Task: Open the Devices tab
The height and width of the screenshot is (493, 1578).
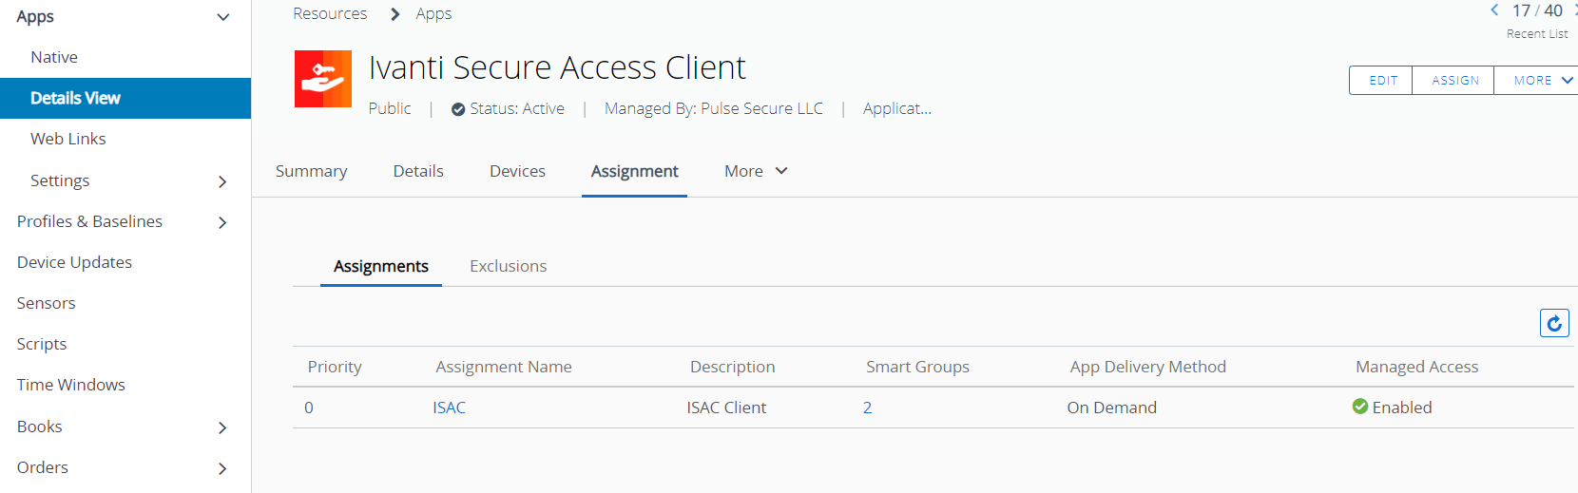Action: pyautogui.click(x=517, y=171)
